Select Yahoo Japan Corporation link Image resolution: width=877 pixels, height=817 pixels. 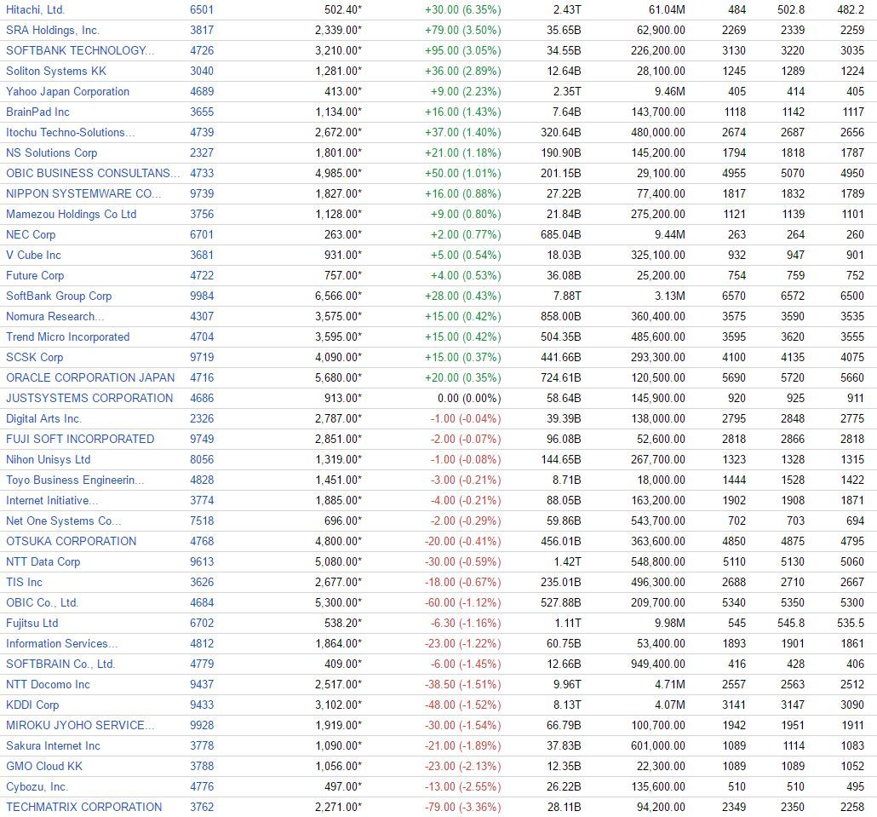[67, 91]
